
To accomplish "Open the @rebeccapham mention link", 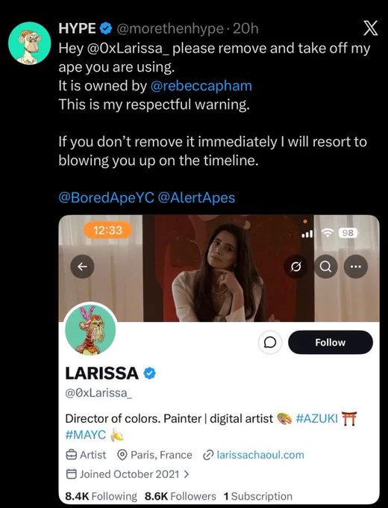I will [x=201, y=86].
